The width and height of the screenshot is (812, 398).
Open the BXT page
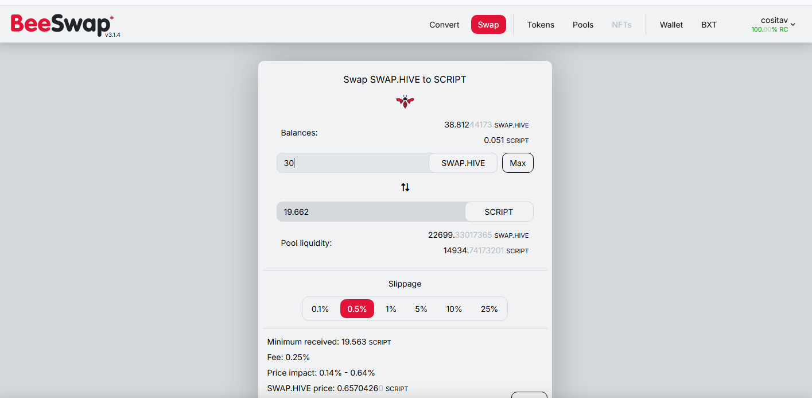pyautogui.click(x=709, y=25)
